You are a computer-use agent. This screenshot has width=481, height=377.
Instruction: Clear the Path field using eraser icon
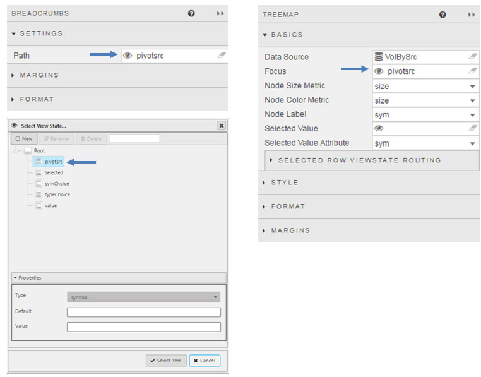click(x=221, y=56)
